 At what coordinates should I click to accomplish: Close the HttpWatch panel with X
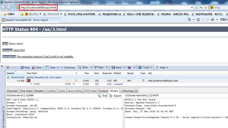pos(2,66)
